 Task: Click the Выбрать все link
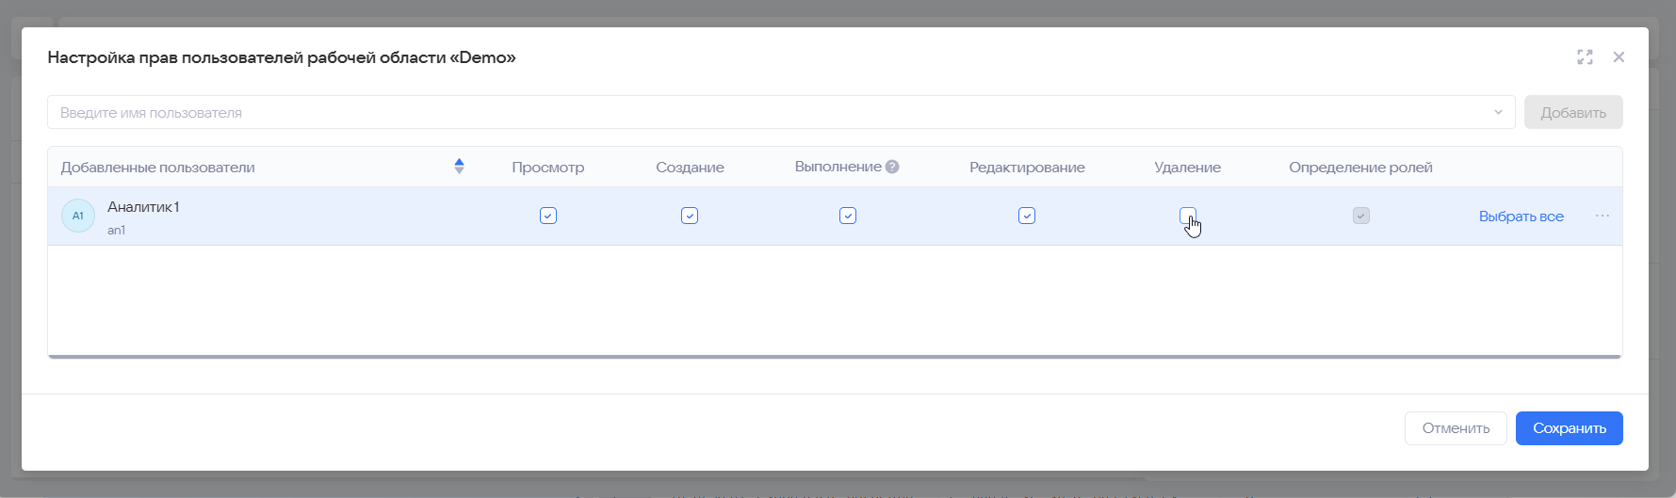tap(1521, 216)
